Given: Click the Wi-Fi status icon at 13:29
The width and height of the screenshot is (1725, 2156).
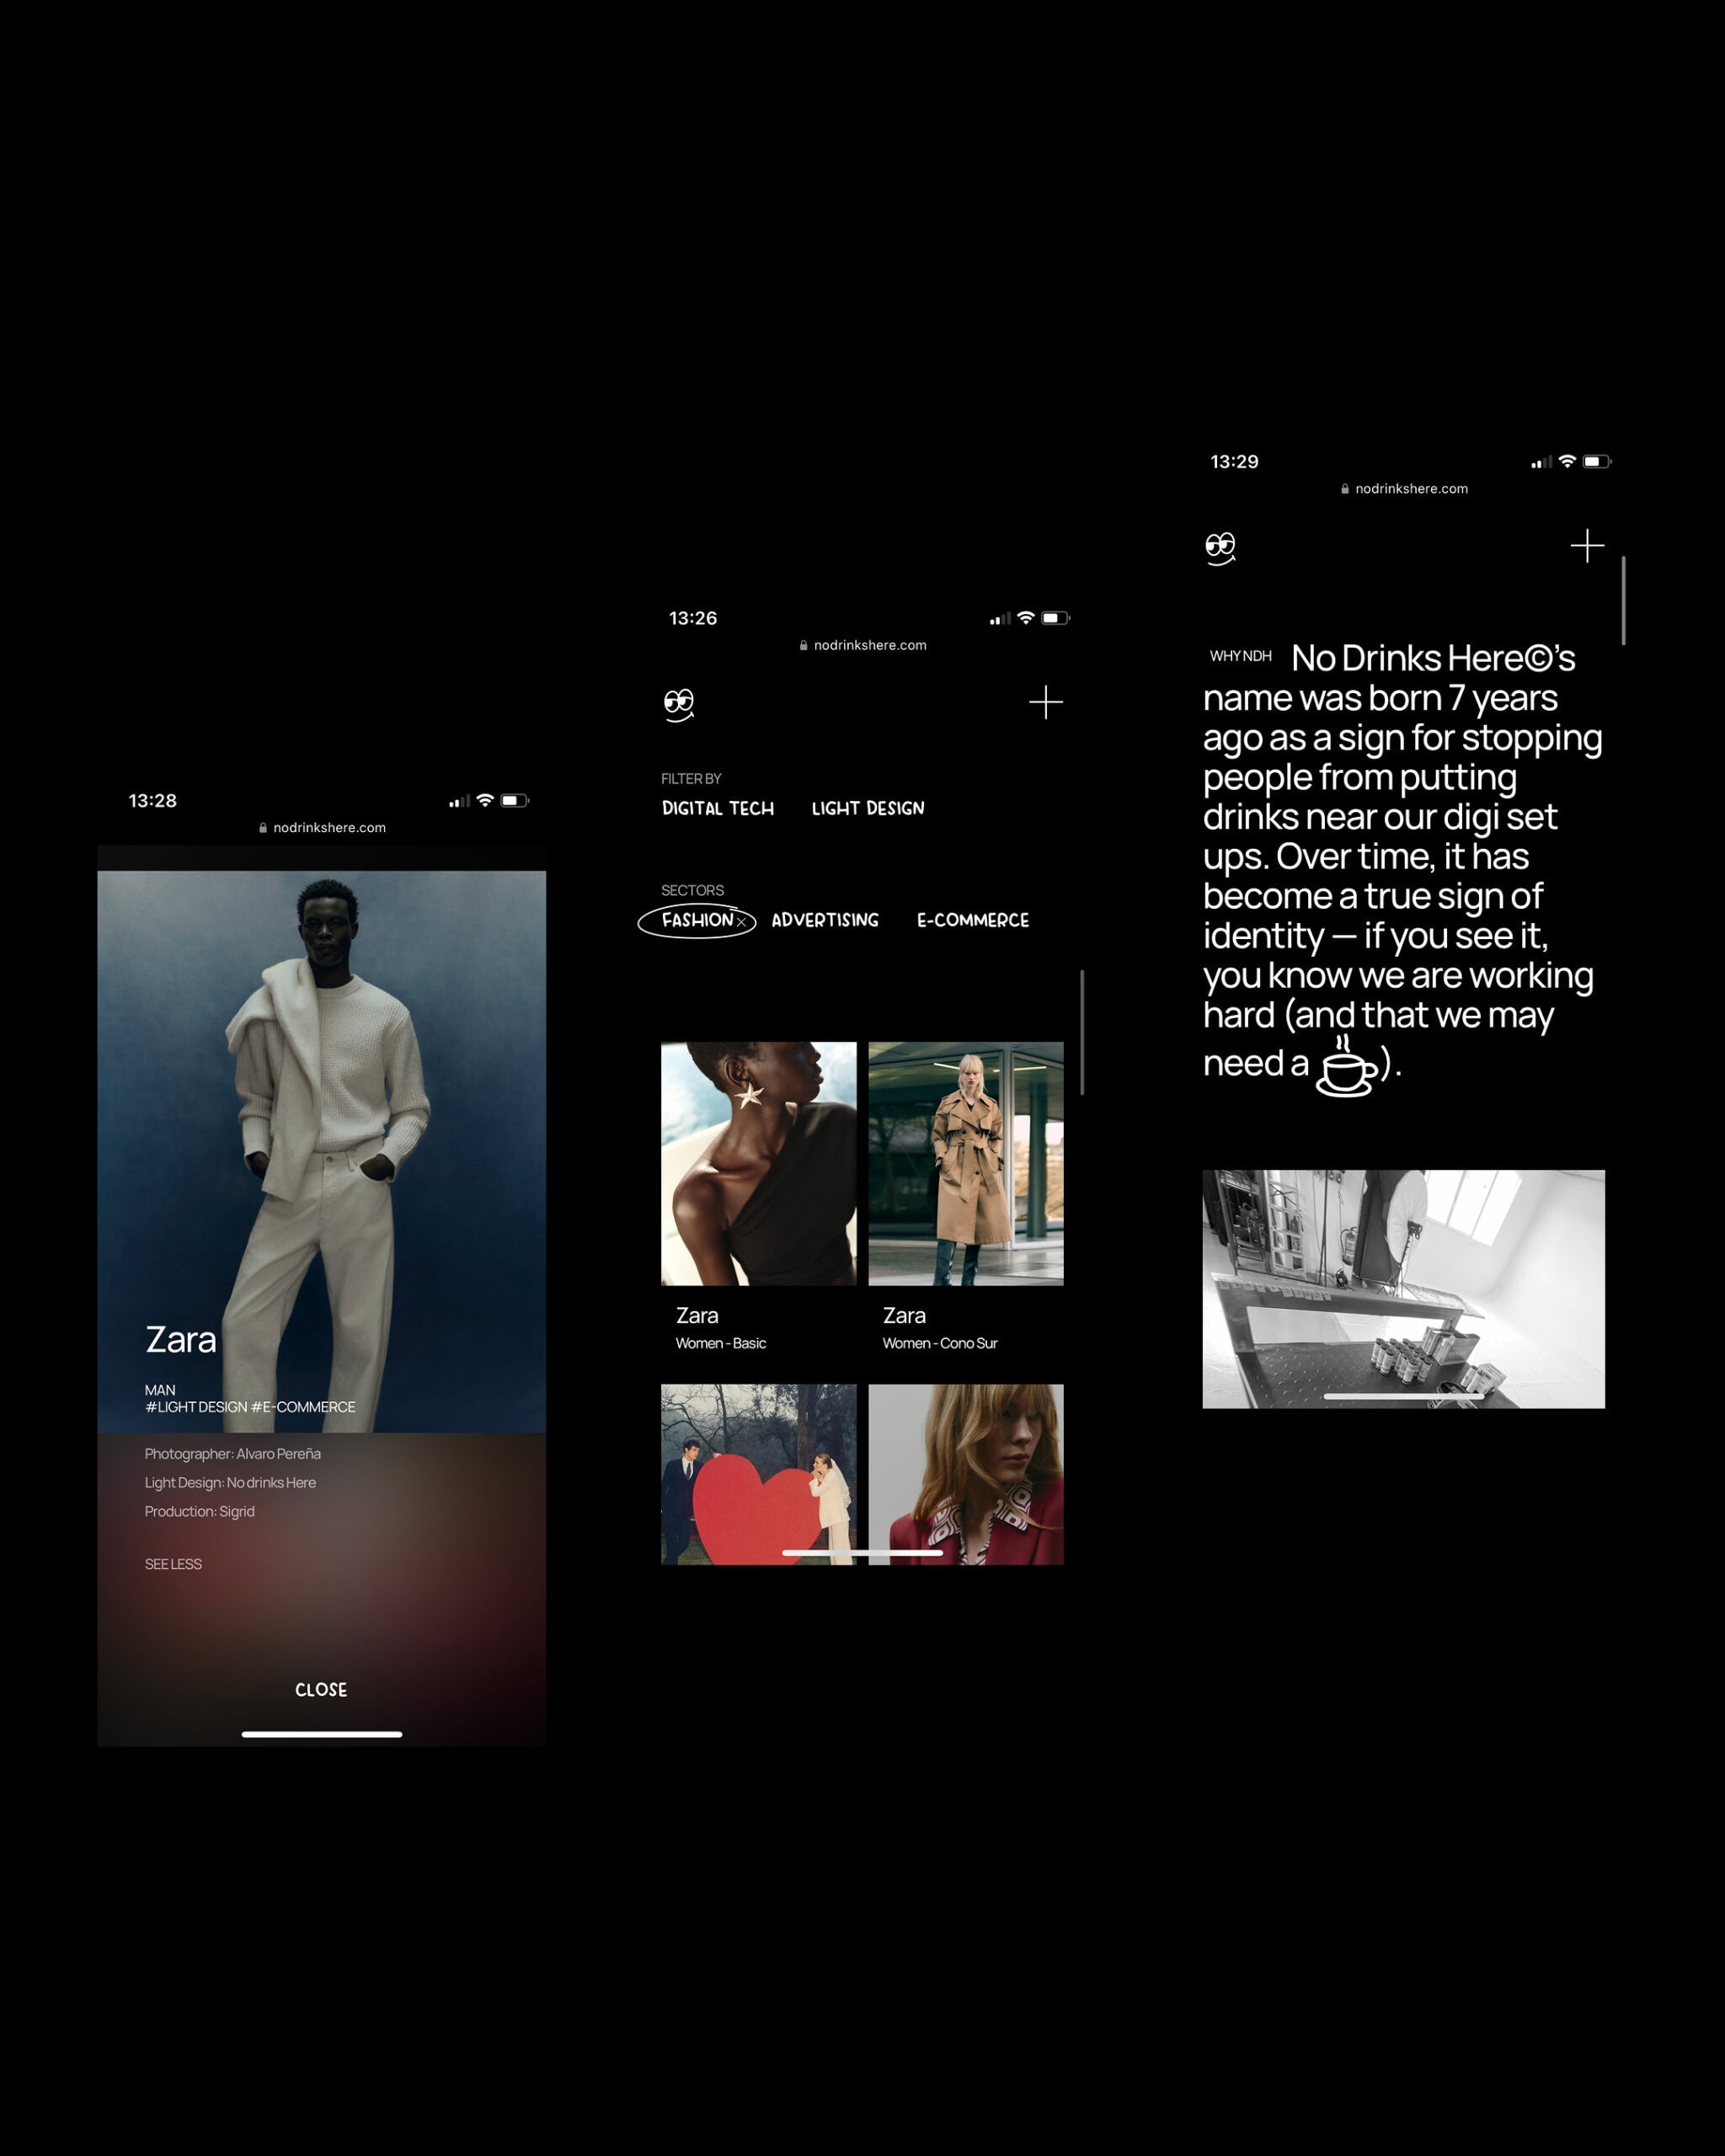Looking at the screenshot, I should (1567, 461).
